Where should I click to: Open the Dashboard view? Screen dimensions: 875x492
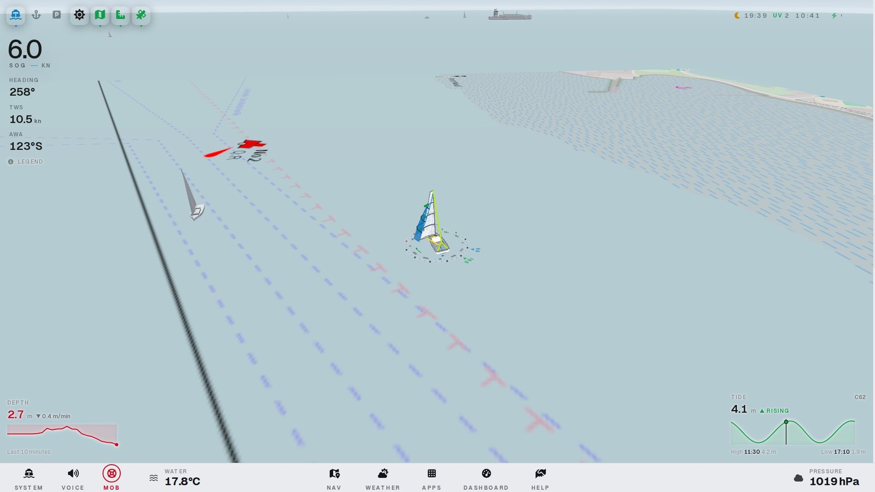tap(486, 478)
